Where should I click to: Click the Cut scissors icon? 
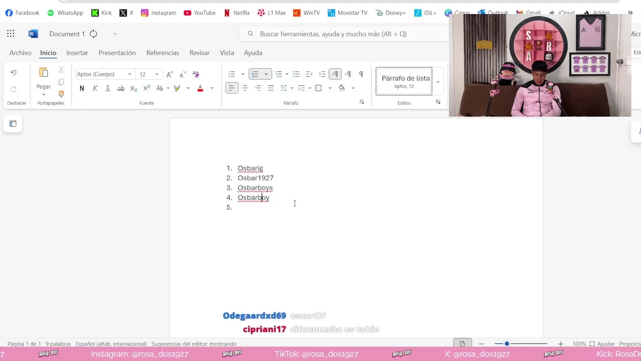coord(61,70)
